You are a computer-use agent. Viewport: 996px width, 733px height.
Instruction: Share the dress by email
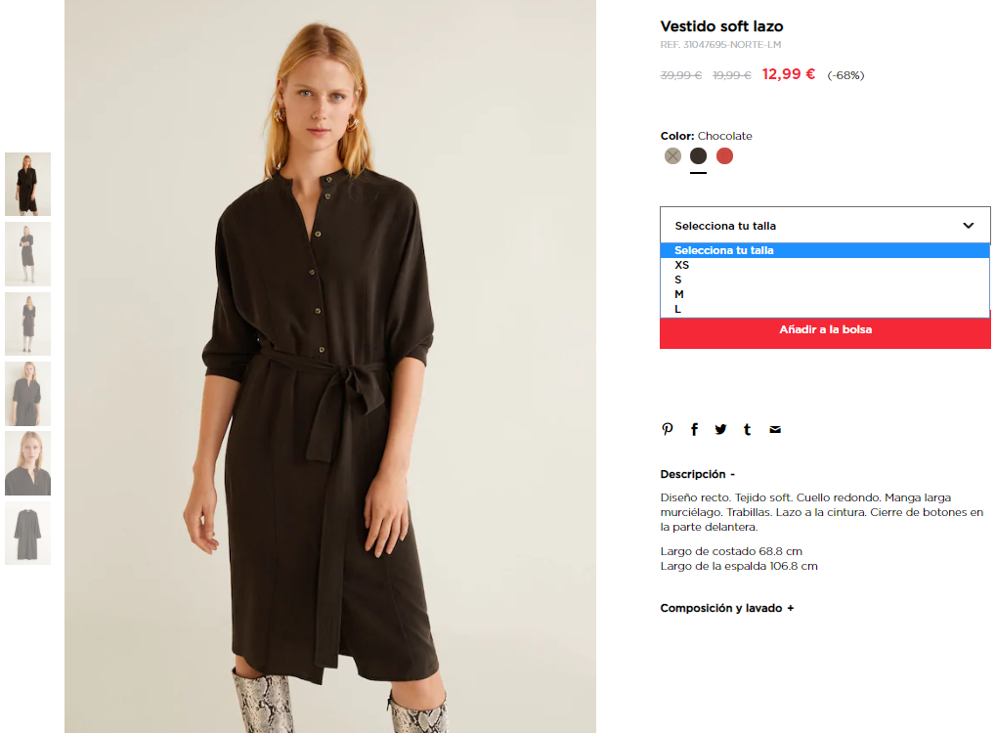coord(775,429)
